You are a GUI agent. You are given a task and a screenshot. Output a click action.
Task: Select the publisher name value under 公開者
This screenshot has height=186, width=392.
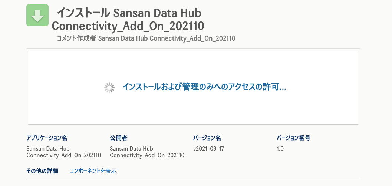click(x=147, y=152)
